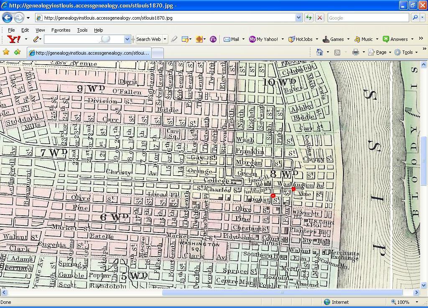428x308 pixels.
Task: Open the Favorites menu
Action: 61,30
